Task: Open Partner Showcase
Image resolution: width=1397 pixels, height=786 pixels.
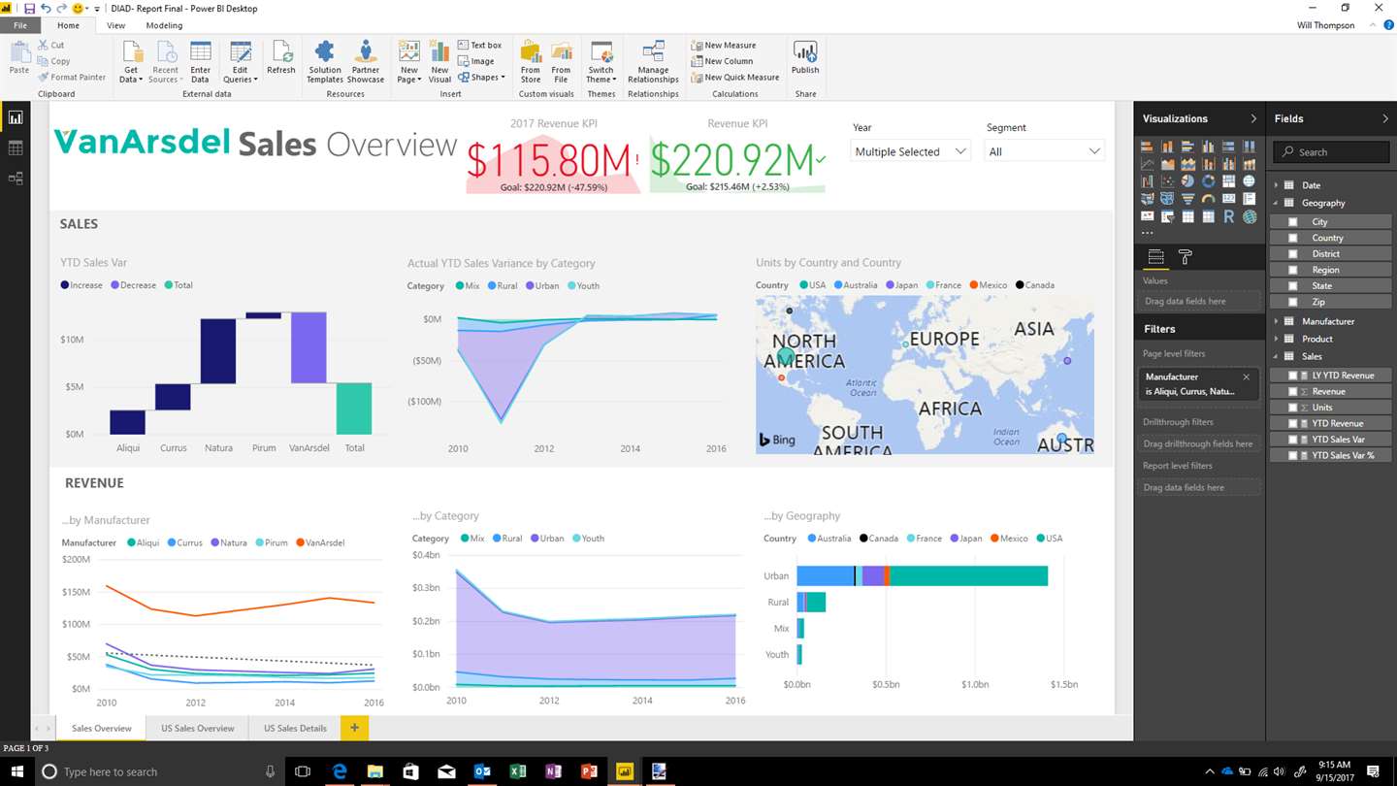Action: (x=366, y=60)
